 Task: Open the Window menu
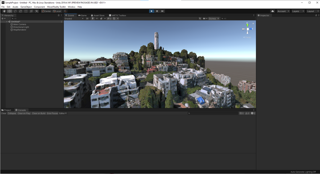[71, 7]
